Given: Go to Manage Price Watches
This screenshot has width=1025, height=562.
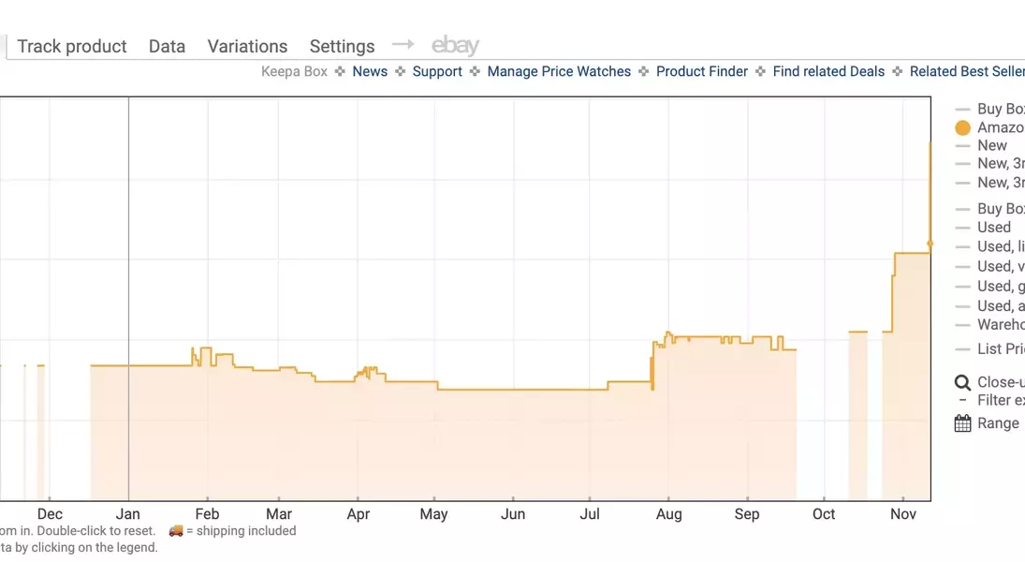Looking at the screenshot, I should point(559,71).
